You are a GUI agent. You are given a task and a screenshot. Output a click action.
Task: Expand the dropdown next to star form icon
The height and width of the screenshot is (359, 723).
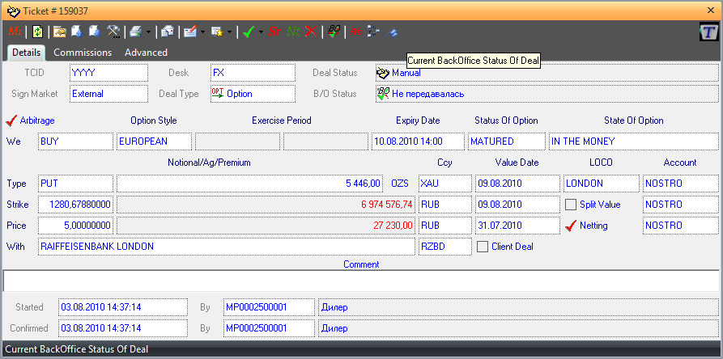229,32
